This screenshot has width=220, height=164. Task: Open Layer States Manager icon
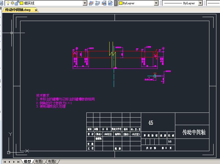coord(104,3)
